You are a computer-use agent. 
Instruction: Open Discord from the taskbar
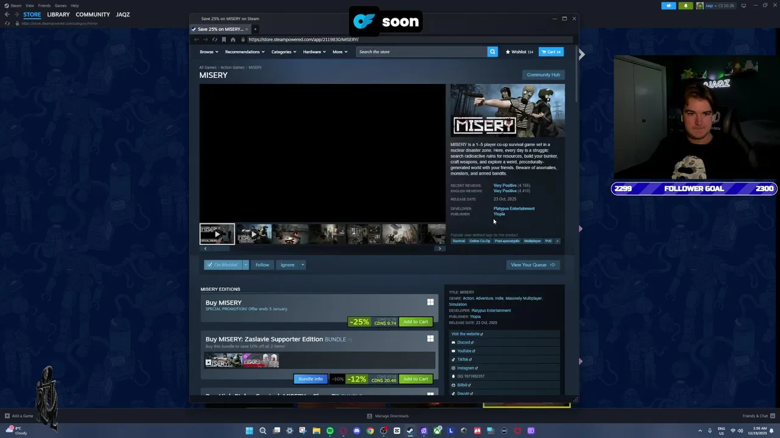356,431
